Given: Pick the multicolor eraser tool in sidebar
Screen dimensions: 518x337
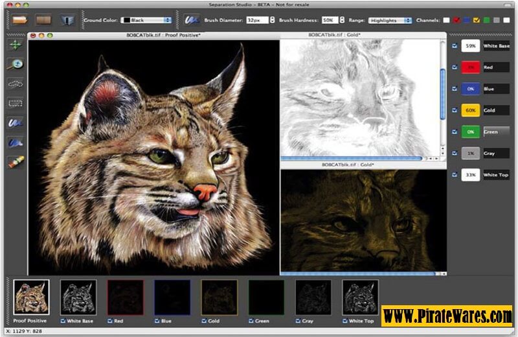Looking at the screenshot, I should coord(16,161).
